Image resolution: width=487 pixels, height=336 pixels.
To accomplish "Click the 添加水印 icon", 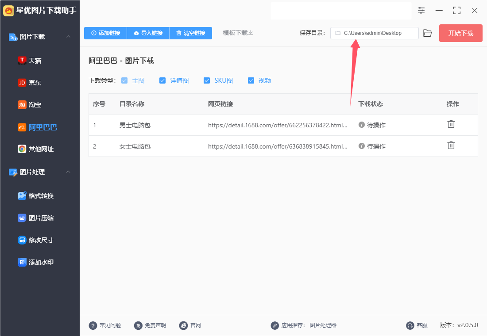I will (22, 262).
